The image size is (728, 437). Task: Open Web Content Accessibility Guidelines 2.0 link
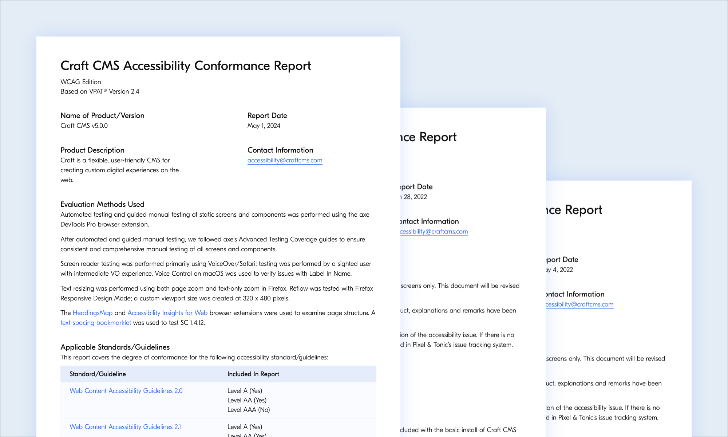pos(126,391)
